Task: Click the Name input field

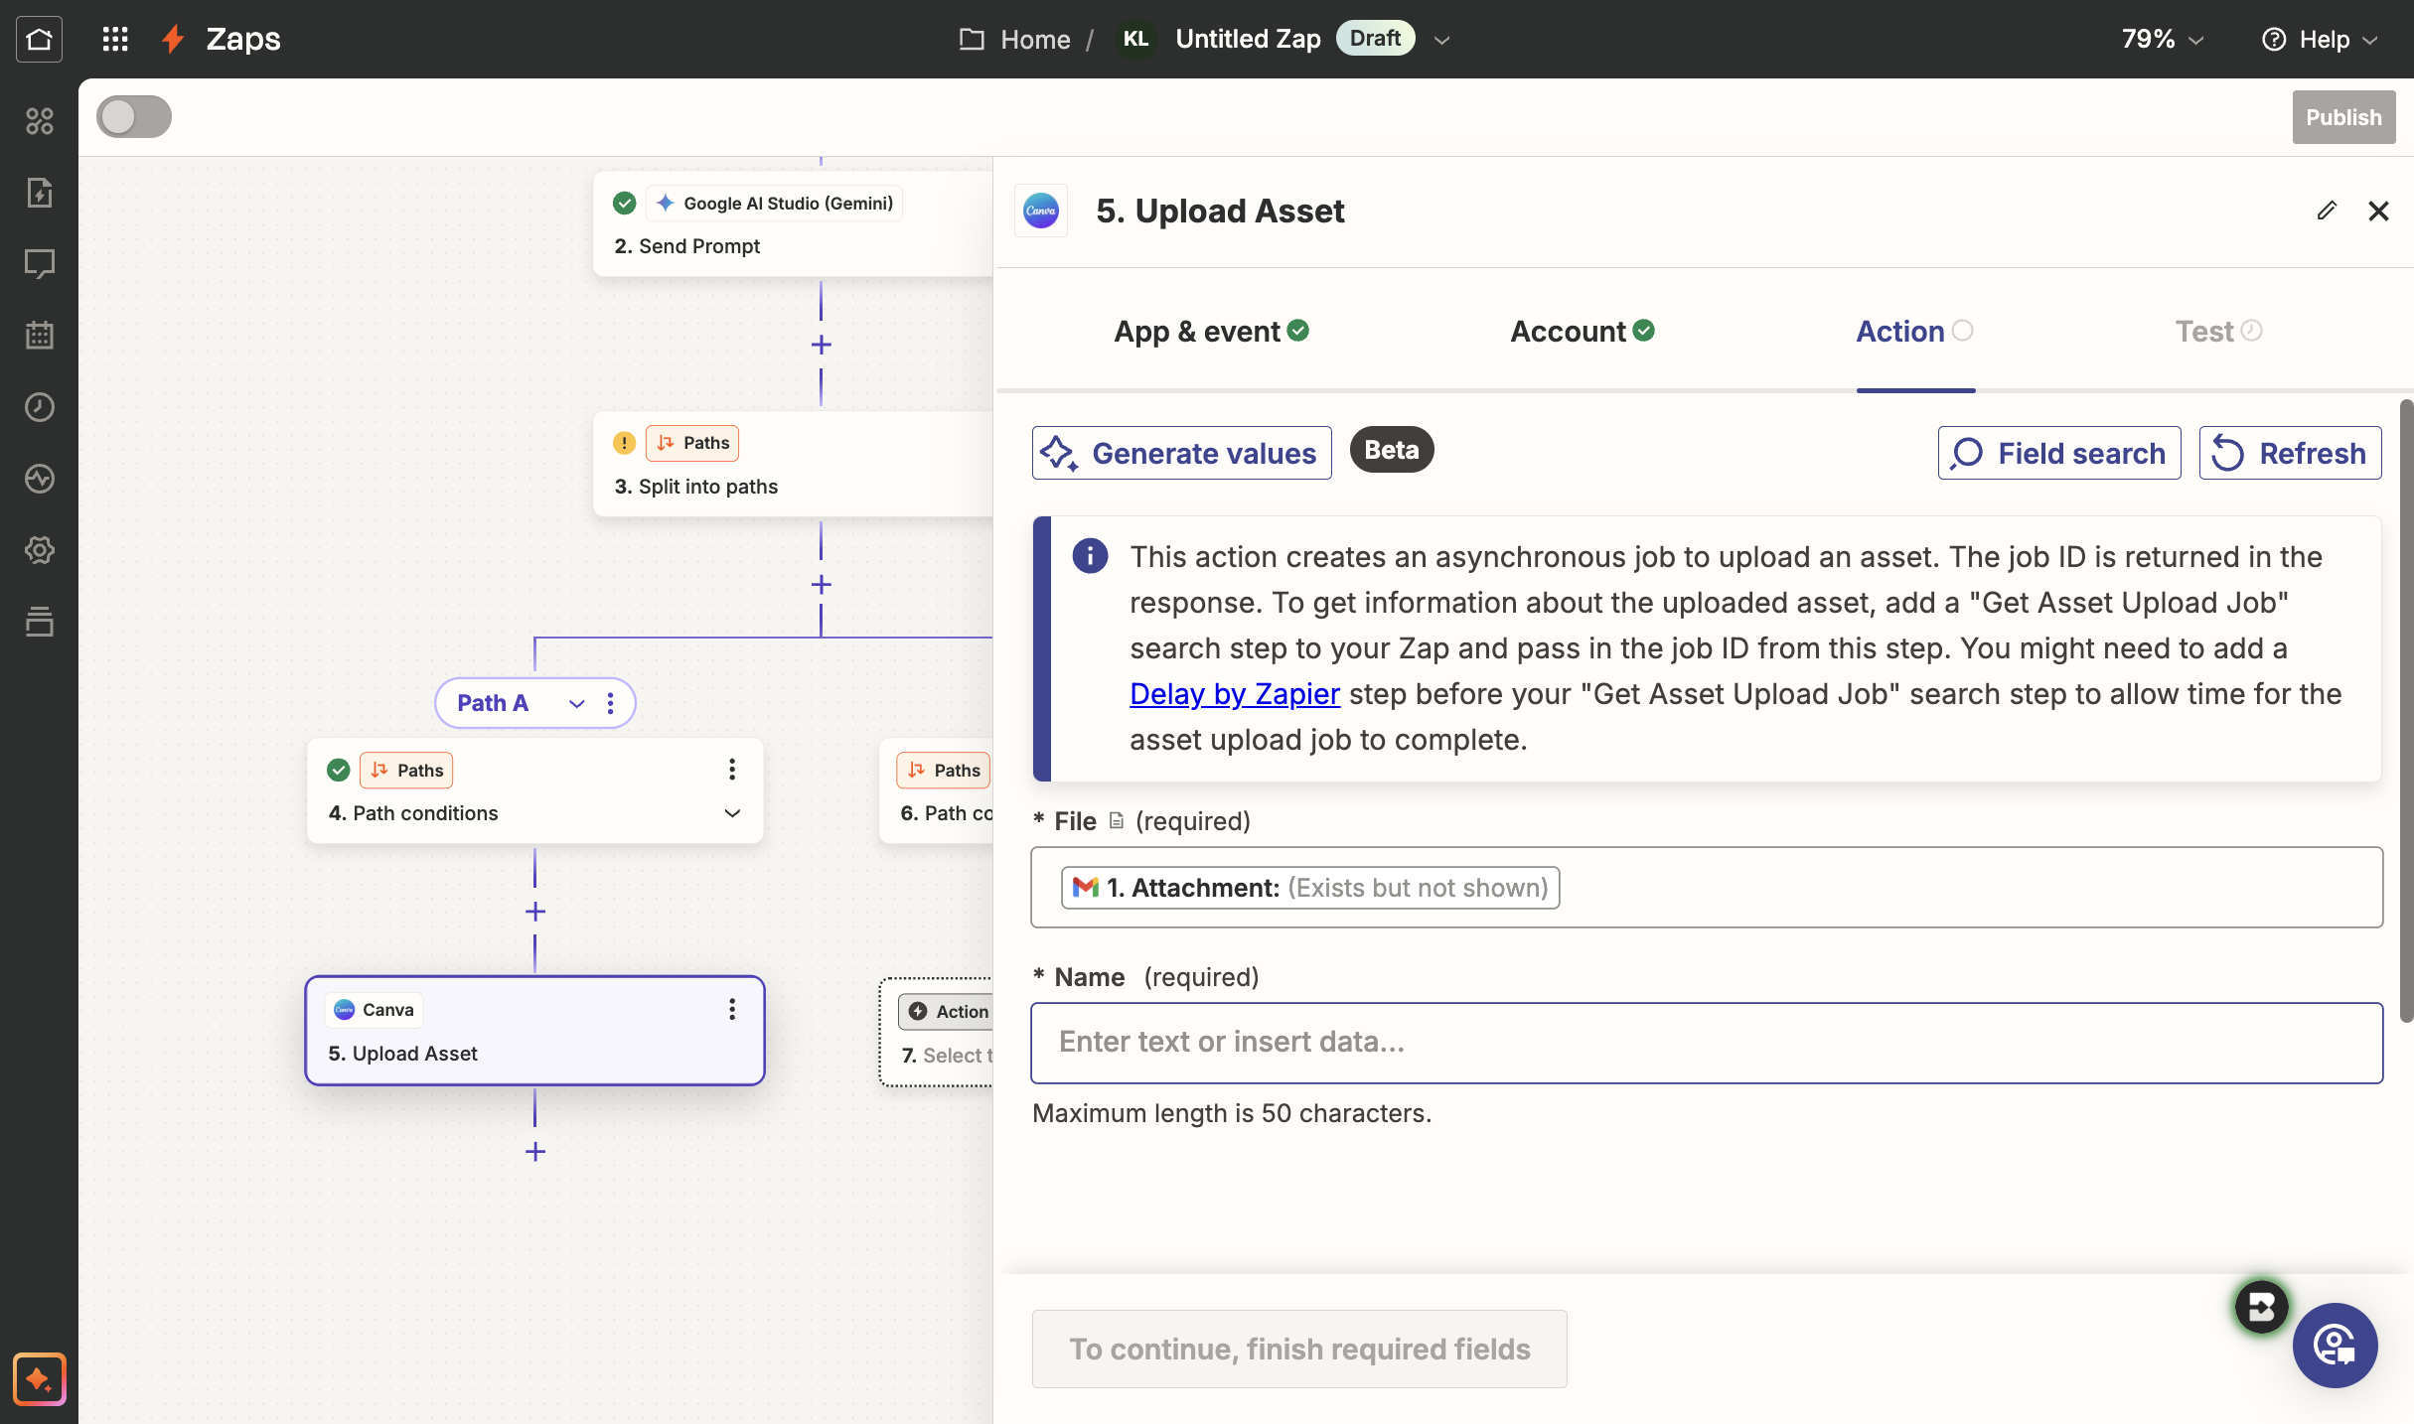Action: click(1707, 1043)
